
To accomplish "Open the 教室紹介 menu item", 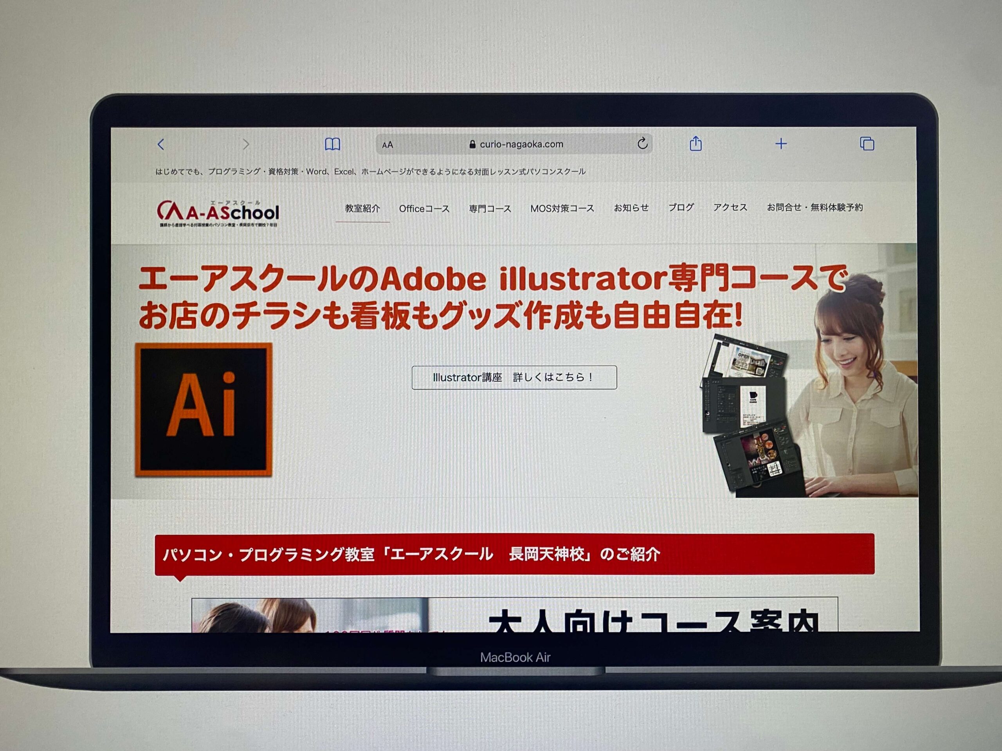I will coord(362,209).
